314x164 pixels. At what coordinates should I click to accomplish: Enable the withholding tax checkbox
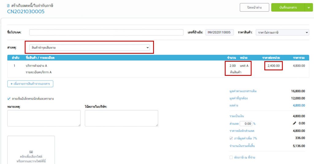pos(231,158)
